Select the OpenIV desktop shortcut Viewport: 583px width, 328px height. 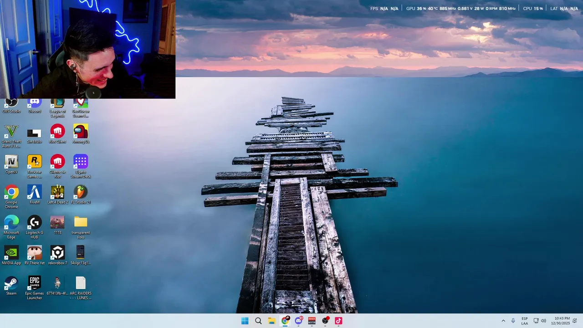tap(11, 164)
